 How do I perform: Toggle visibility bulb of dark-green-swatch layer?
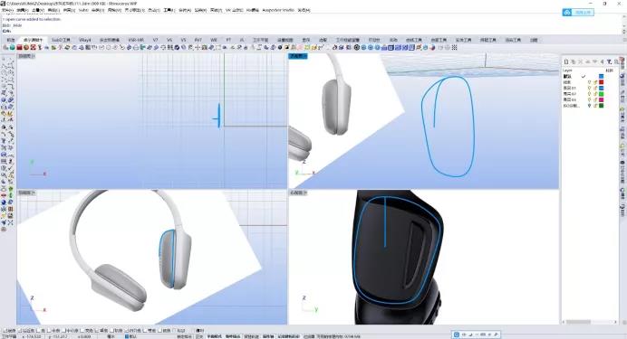[x=590, y=105]
